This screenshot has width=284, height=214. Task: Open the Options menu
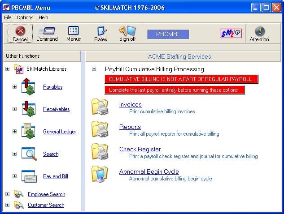(25, 17)
